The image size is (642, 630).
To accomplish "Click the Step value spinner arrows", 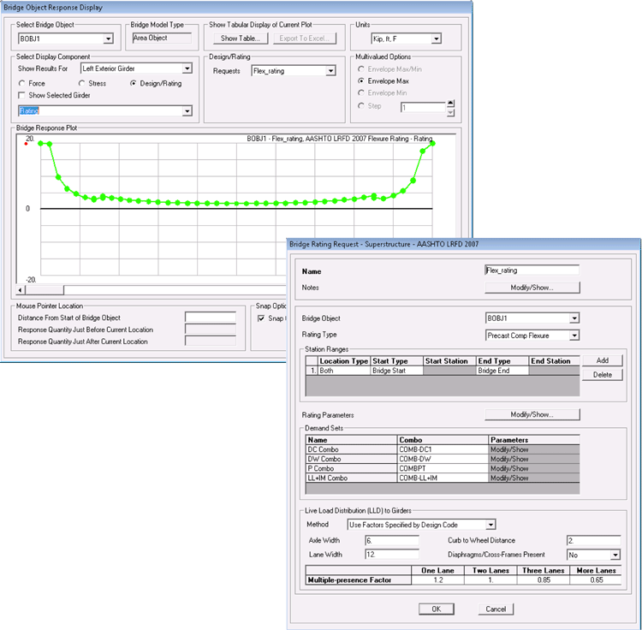I will click(x=451, y=109).
